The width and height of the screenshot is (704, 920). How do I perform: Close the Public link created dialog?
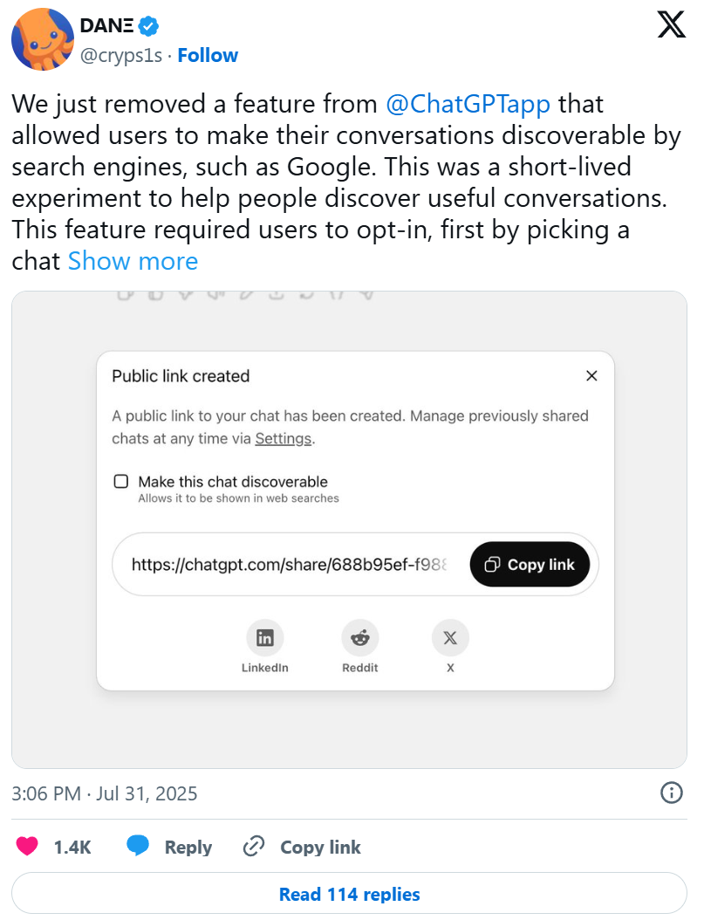[x=591, y=376]
